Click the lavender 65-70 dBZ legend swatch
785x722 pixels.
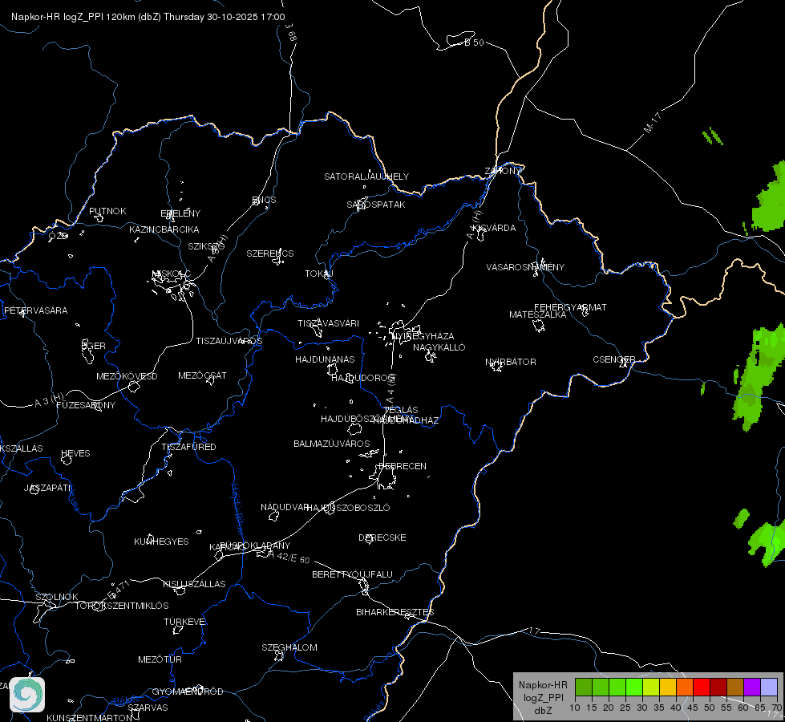tap(769, 687)
